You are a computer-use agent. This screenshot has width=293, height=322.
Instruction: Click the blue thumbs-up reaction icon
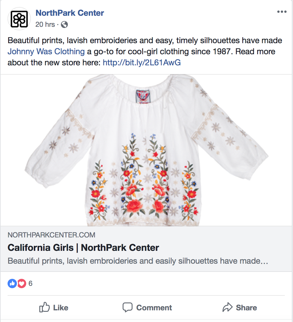click(12, 283)
